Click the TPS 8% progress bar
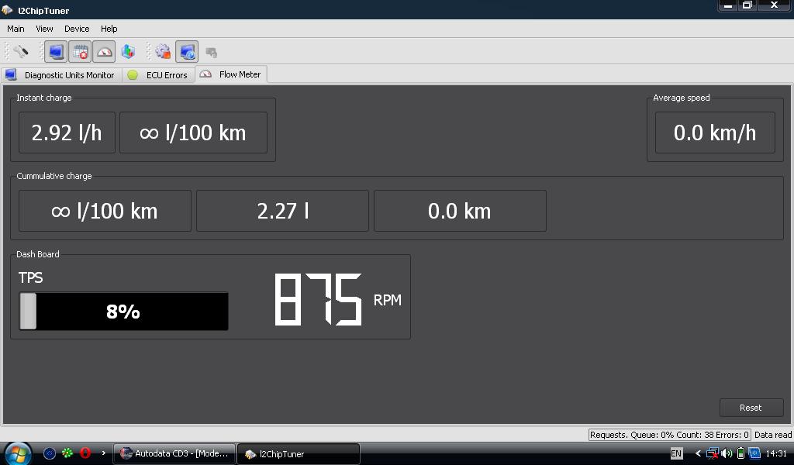The image size is (794, 465). tap(123, 312)
